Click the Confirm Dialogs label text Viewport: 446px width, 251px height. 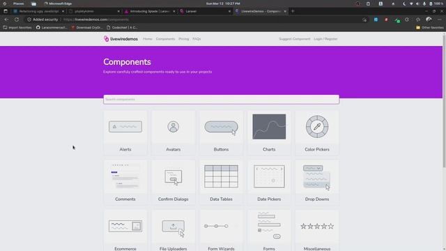pos(174,199)
